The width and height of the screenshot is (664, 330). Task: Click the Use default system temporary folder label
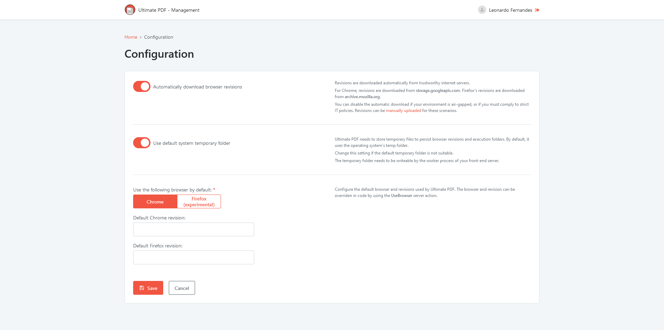click(192, 143)
